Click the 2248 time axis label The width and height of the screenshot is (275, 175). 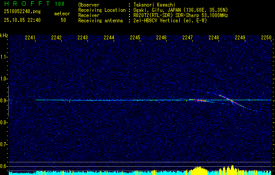[x=214, y=38]
